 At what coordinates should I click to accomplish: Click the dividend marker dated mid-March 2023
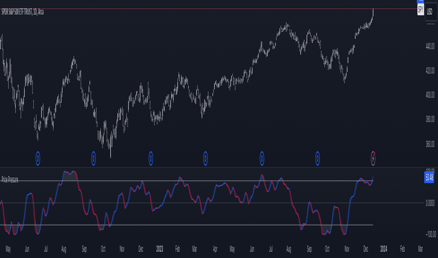pos(205,159)
